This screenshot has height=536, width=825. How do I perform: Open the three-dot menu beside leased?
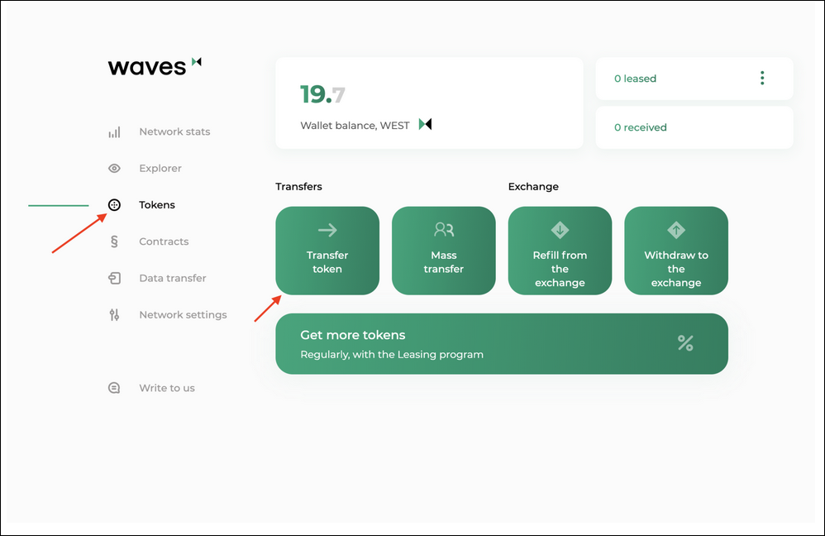tap(761, 79)
